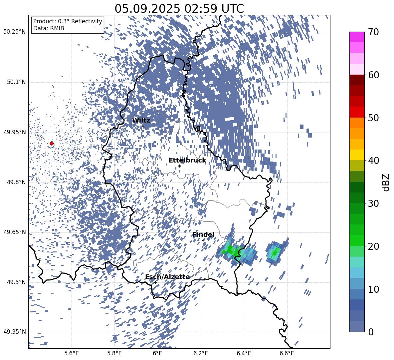The height and width of the screenshot is (360, 394).
Task: Click the colorbar tick label 0
Action: 371,332
